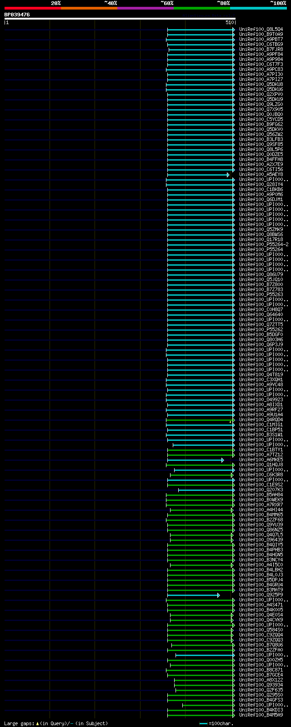
Task: Select the UniRef100_C9ZQQ4 label
Action: pos(261,635)
